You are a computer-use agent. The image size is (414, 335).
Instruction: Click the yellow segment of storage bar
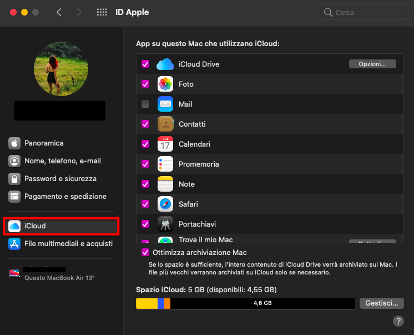click(x=147, y=303)
